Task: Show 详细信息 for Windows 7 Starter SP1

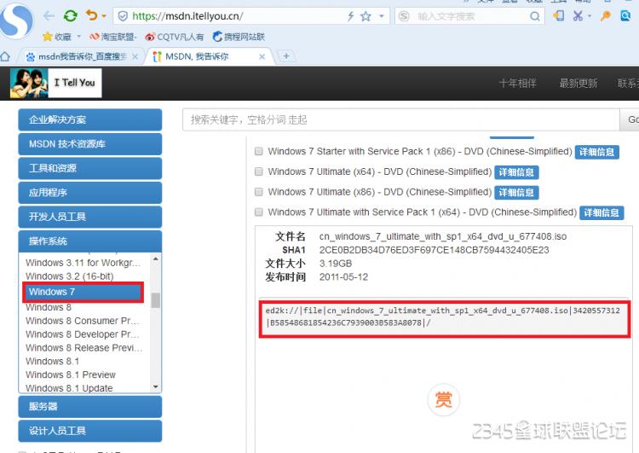Action: (596, 152)
